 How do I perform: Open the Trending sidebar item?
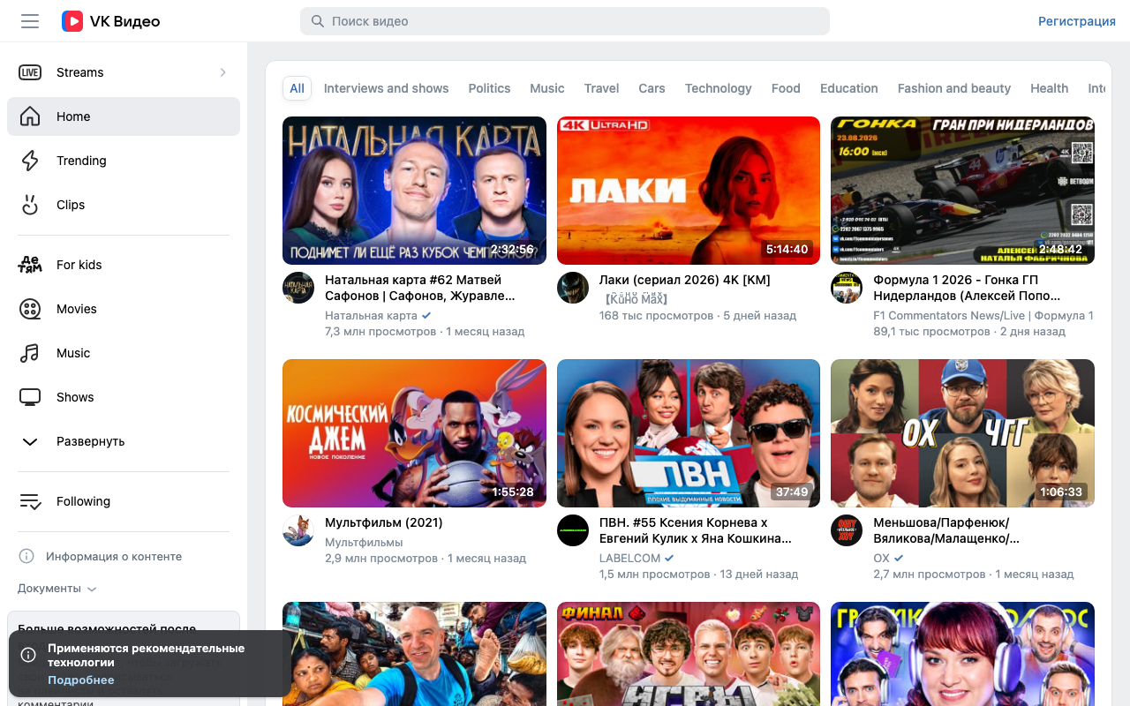(124, 161)
